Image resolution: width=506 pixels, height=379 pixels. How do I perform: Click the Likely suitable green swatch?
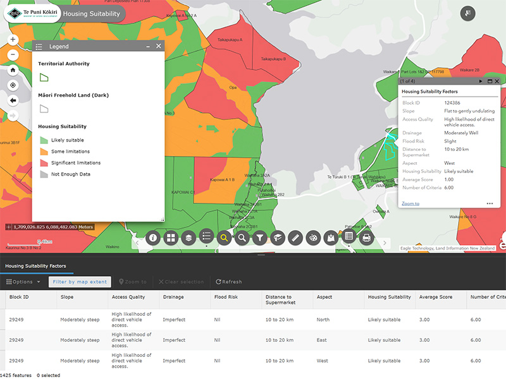click(x=44, y=140)
